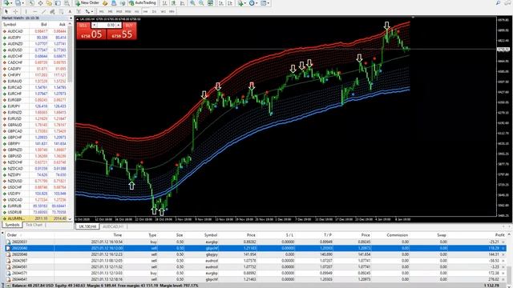Select the horizontal line tool
Screen dimensions: 513x288
(34, 11)
